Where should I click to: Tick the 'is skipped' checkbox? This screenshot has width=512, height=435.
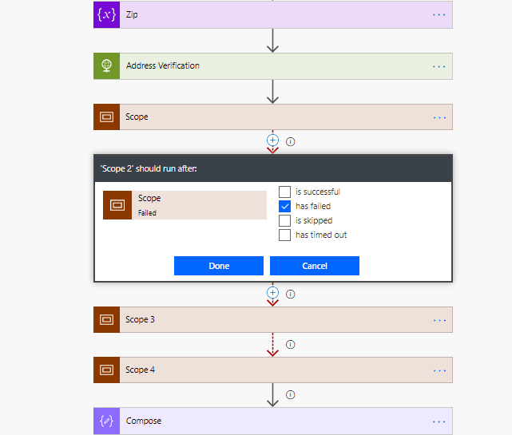(284, 220)
